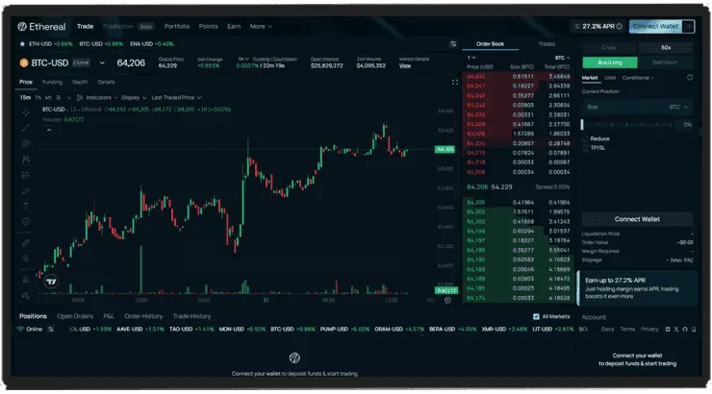Screen dimensions: 712x394
Task: Toggle fullscreen for the chart
Action: click(454, 82)
